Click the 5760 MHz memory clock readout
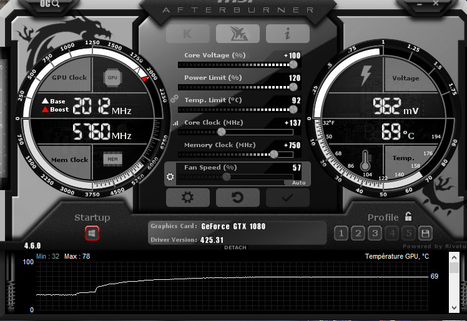467x321 pixels. (x=102, y=132)
